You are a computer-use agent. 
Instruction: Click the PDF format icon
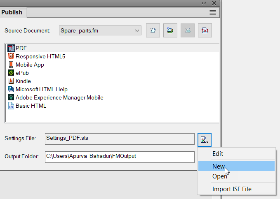[11, 48]
